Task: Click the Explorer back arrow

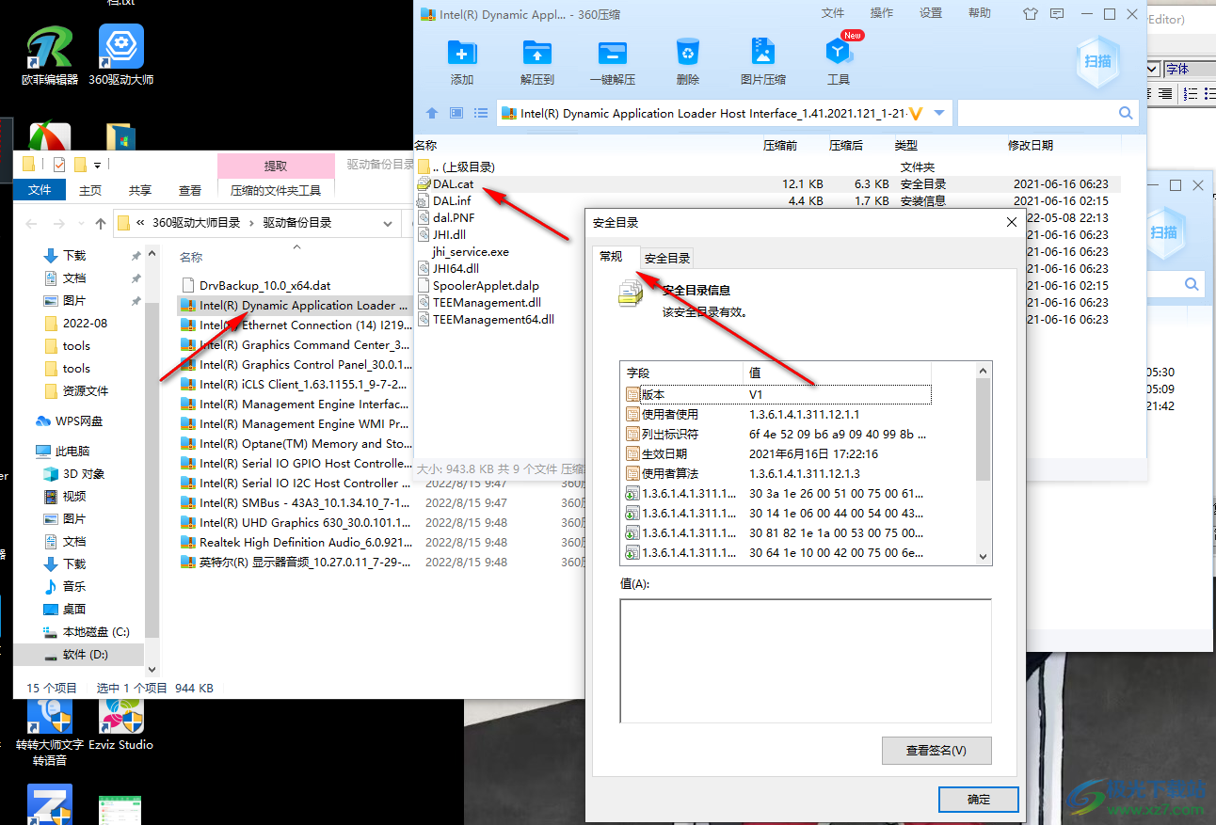Action: click(31, 224)
